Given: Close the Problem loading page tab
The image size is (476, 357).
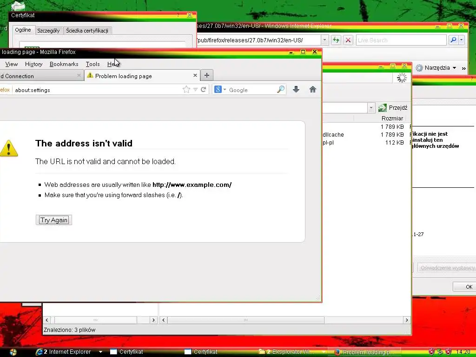Looking at the screenshot, I should click(195, 75).
